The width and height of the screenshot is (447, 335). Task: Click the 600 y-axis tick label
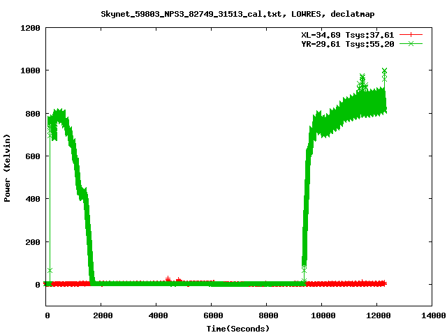coord(33,156)
